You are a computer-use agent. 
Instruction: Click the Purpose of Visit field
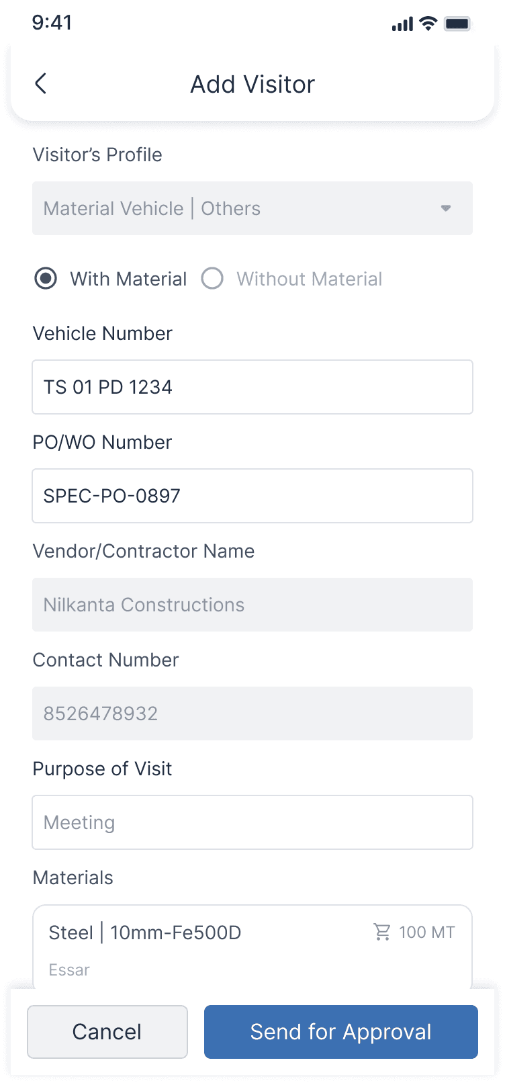252,822
